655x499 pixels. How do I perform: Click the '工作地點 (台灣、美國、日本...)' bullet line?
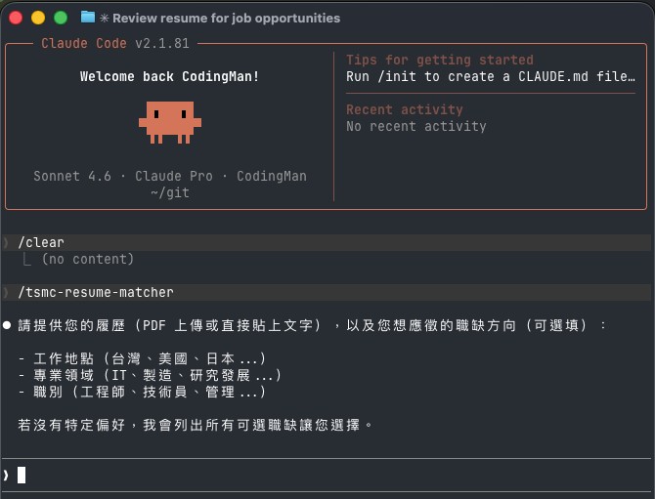(x=142, y=358)
